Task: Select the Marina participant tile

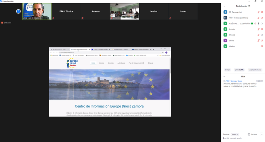Action: [x=154, y=11]
